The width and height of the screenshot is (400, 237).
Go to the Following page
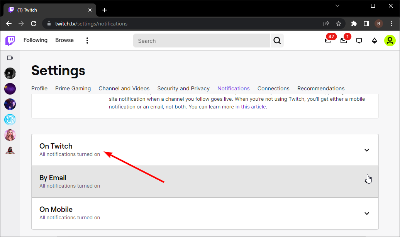point(36,40)
